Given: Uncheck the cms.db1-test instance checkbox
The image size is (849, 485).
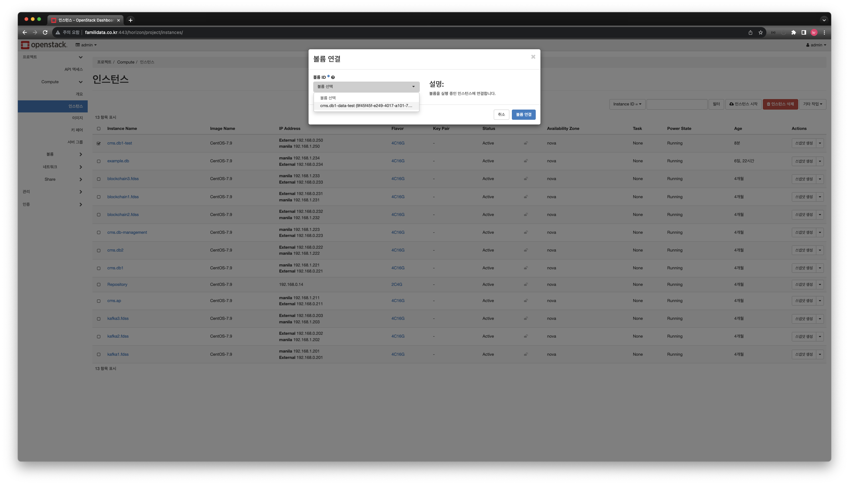Looking at the screenshot, I should (98, 143).
